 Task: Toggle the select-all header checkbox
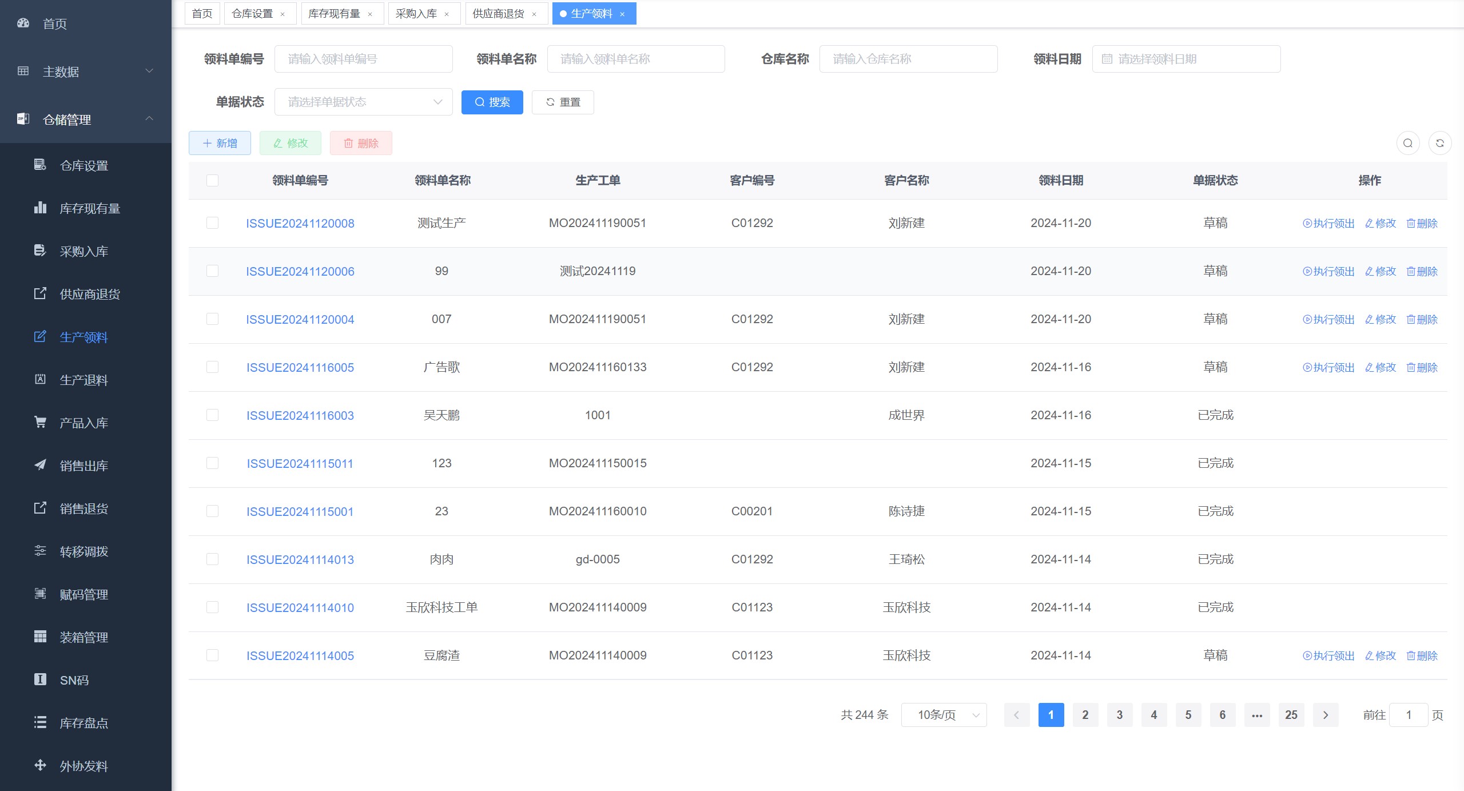pos(212,180)
